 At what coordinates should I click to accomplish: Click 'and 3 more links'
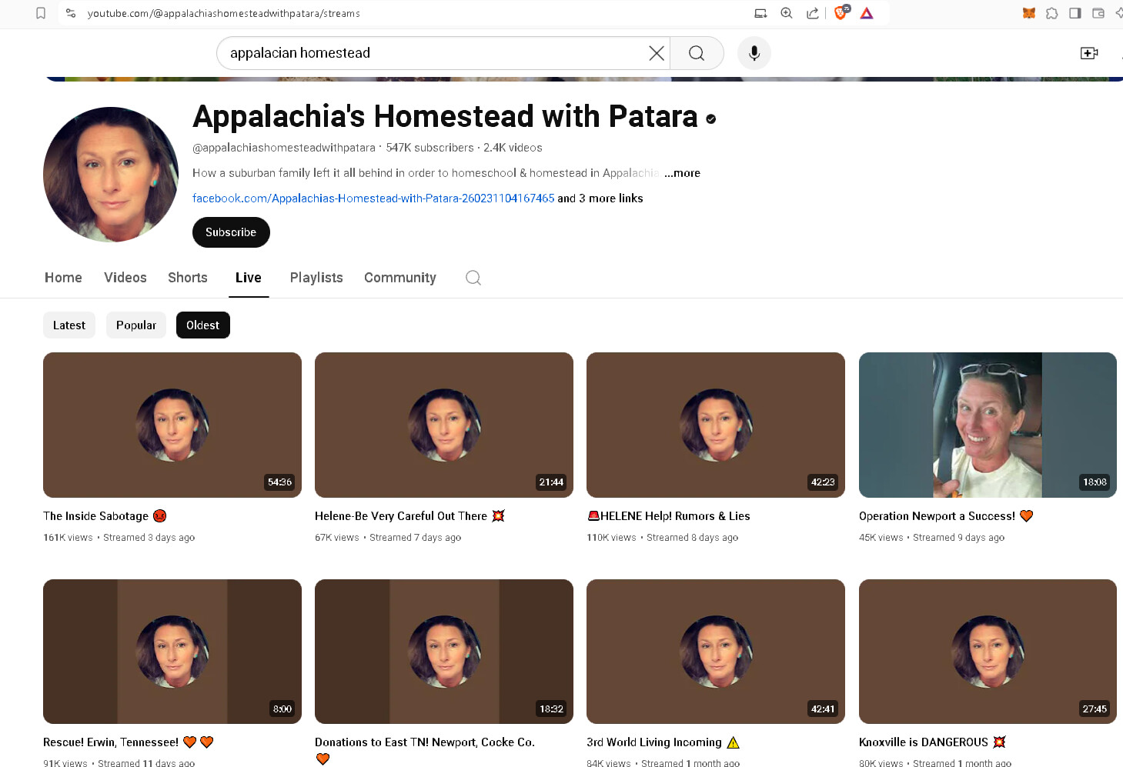pyautogui.click(x=600, y=198)
